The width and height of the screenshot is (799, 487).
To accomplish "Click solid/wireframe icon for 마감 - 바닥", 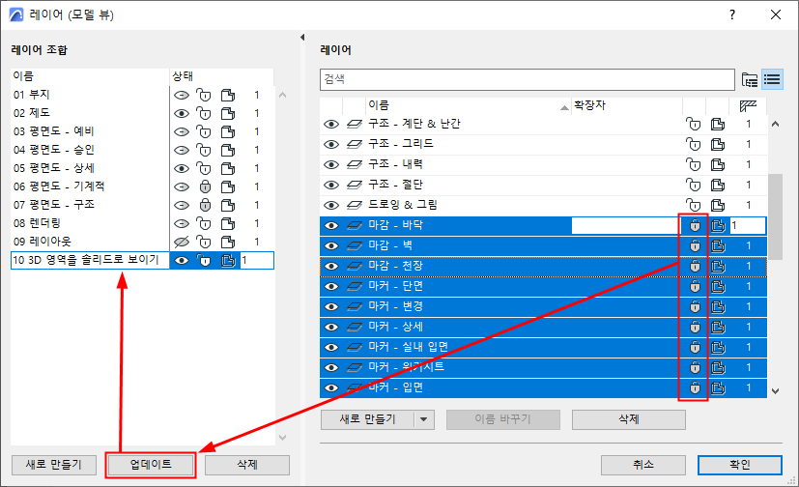I will pos(718,226).
